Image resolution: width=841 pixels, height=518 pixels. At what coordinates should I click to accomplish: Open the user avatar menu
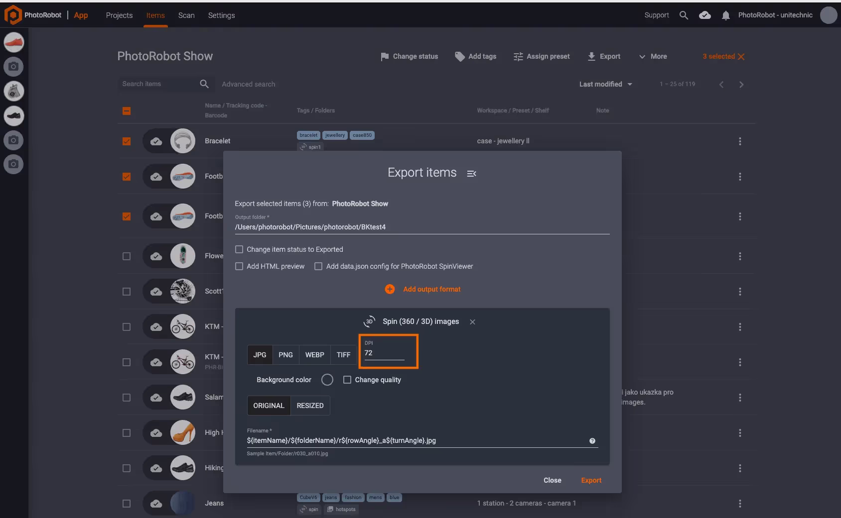[x=829, y=15]
